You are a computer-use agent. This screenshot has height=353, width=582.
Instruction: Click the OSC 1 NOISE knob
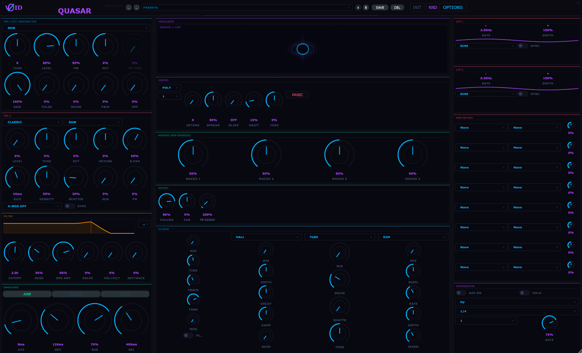(76, 85)
